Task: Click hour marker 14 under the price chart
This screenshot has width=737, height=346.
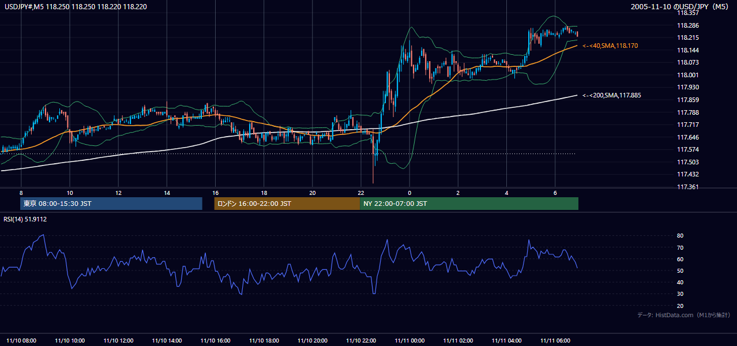Action: pyautogui.click(x=167, y=193)
